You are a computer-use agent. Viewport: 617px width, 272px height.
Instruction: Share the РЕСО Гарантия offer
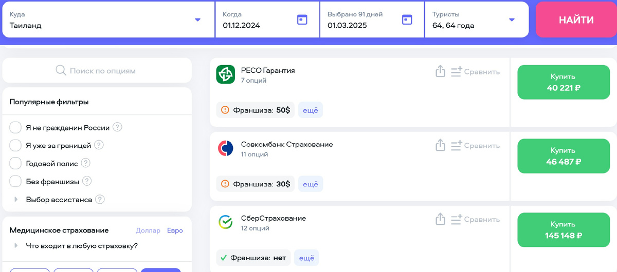click(440, 72)
